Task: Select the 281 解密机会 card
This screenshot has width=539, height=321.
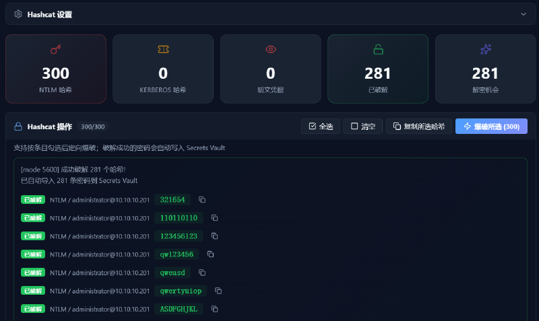Action: [x=485, y=69]
